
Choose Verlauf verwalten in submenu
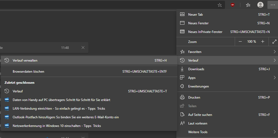tap(25, 60)
